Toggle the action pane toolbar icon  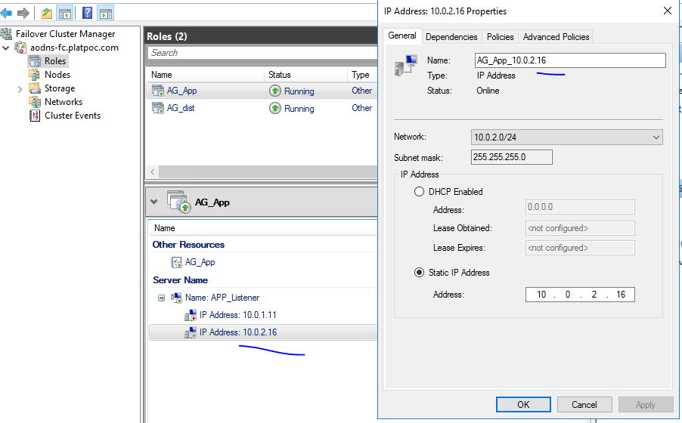tap(105, 13)
